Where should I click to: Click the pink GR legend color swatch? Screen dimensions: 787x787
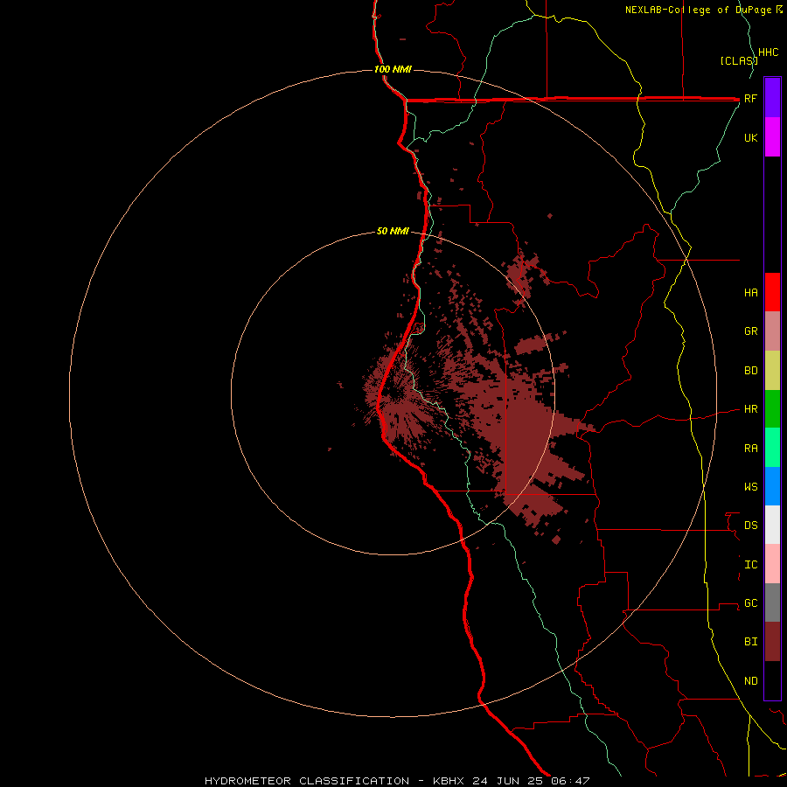coord(772,331)
